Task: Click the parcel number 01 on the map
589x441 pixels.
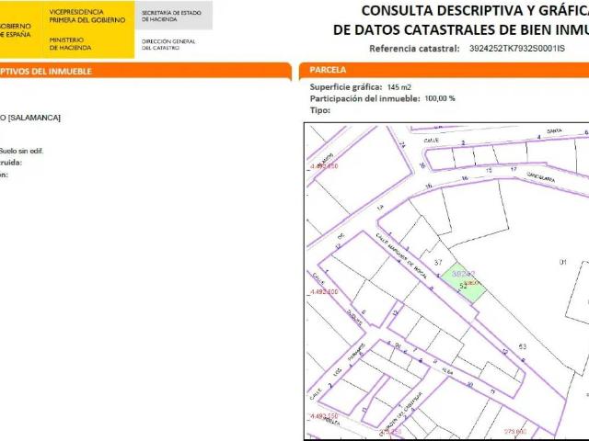Action: [x=562, y=262]
